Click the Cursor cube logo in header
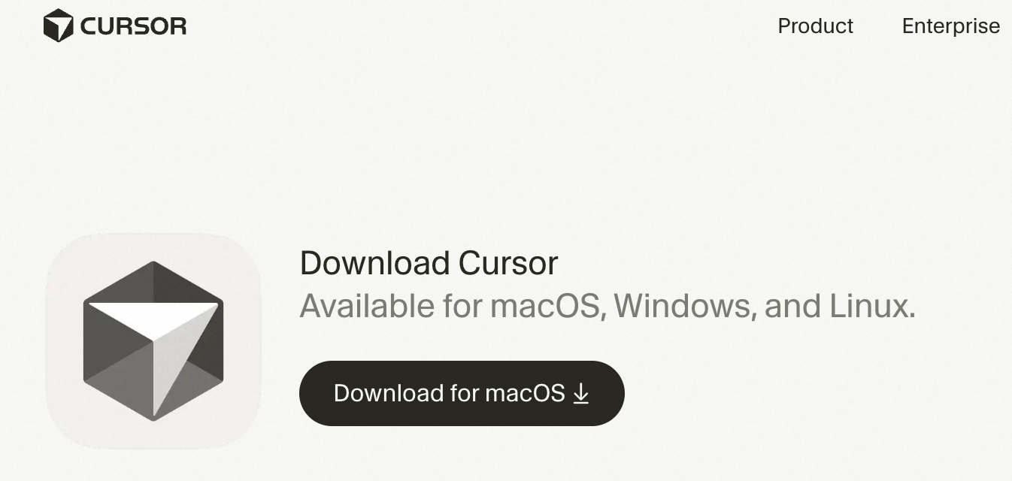Image resolution: width=1012 pixels, height=481 pixels. coord(58,26)
